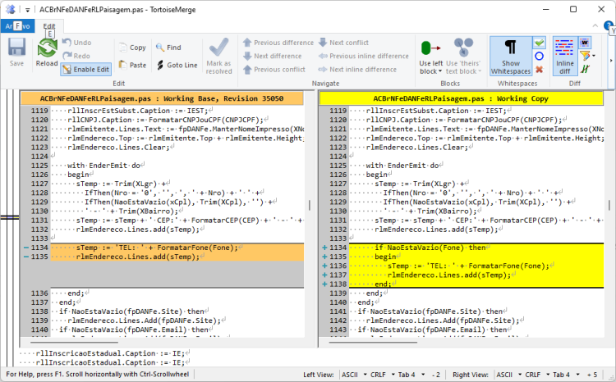Click the Save floppy disk icon
Screen dimensions: 616x382
16,48
